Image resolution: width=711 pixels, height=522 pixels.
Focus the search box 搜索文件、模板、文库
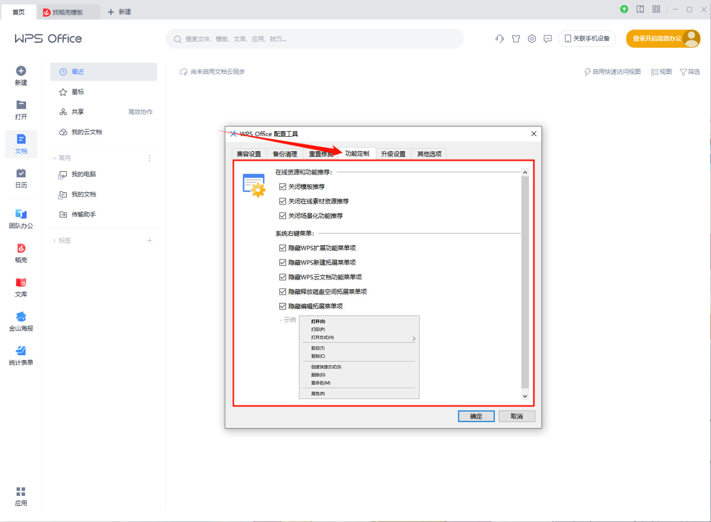tap(314, 39)
